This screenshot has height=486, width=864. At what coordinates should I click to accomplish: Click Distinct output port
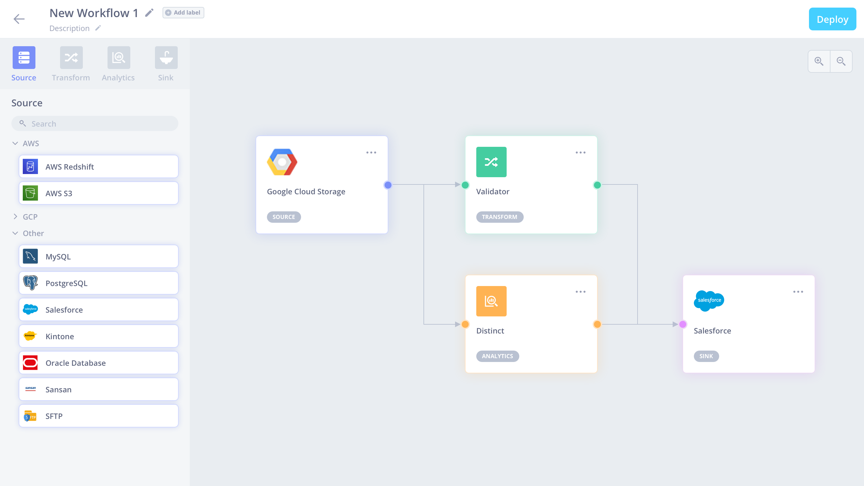tap(597, 324)
